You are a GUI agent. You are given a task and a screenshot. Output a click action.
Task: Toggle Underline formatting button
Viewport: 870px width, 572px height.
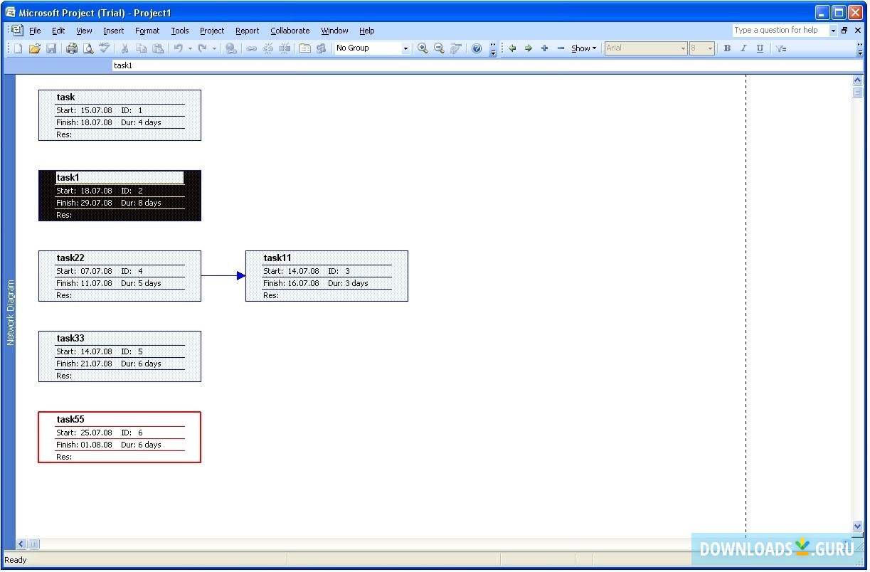pos(760,48)
